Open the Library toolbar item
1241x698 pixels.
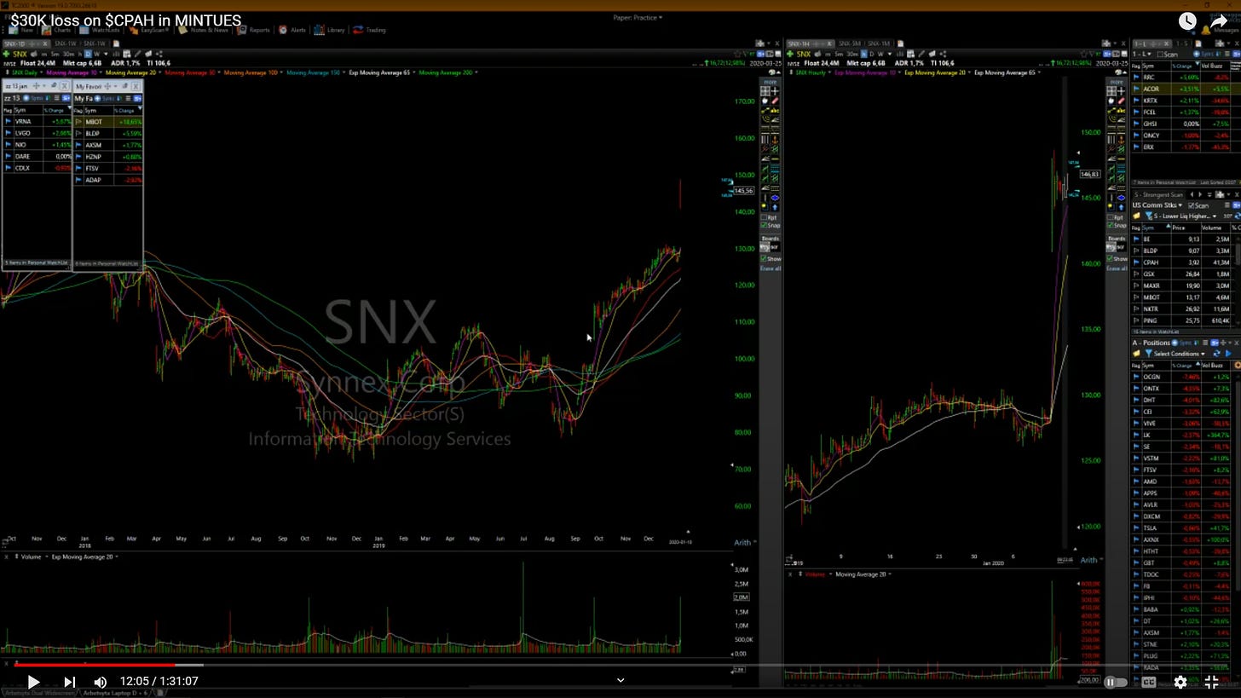(330, 30)
